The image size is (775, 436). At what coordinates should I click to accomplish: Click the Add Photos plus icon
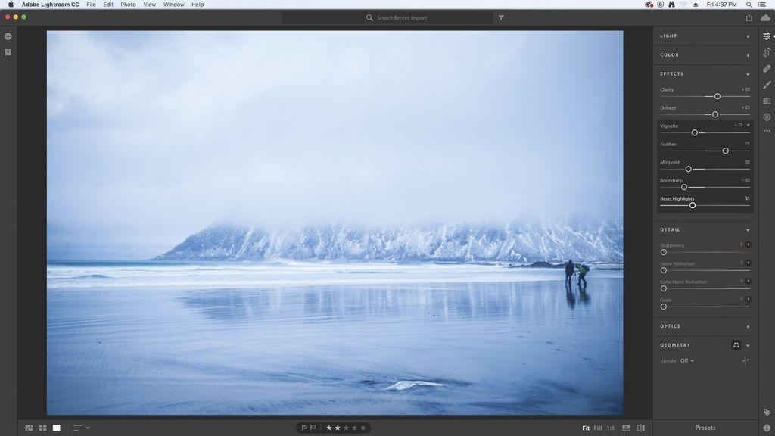[8, 36]
